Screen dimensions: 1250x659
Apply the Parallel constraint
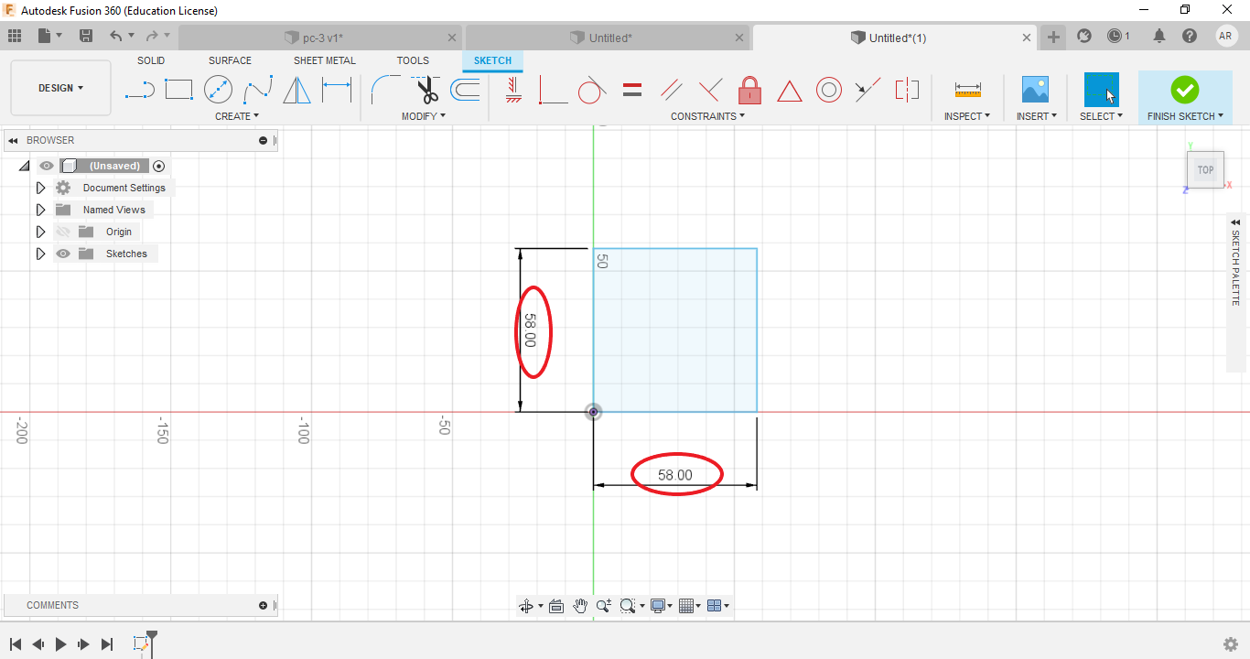pos(672,90)
